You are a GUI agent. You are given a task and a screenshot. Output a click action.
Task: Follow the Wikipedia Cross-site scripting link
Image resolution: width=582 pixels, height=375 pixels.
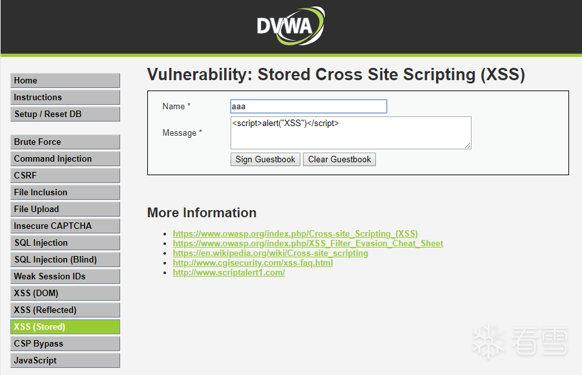point(270,253)
